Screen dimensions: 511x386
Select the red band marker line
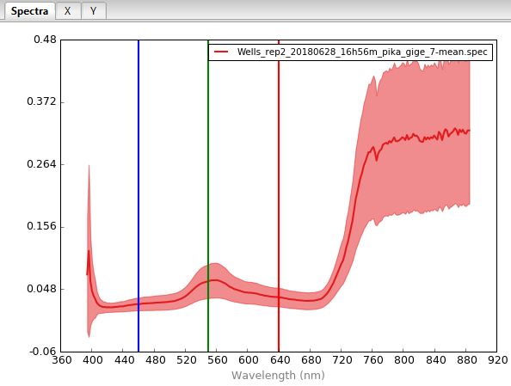pos(279,195)
